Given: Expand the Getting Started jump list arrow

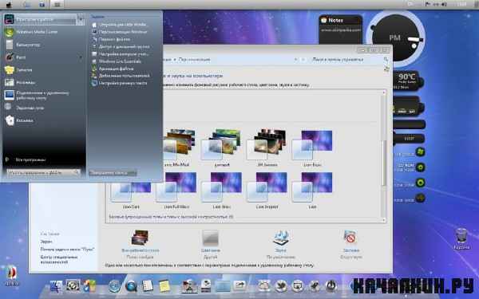Looking at the screenshot, I should (81, 19).
